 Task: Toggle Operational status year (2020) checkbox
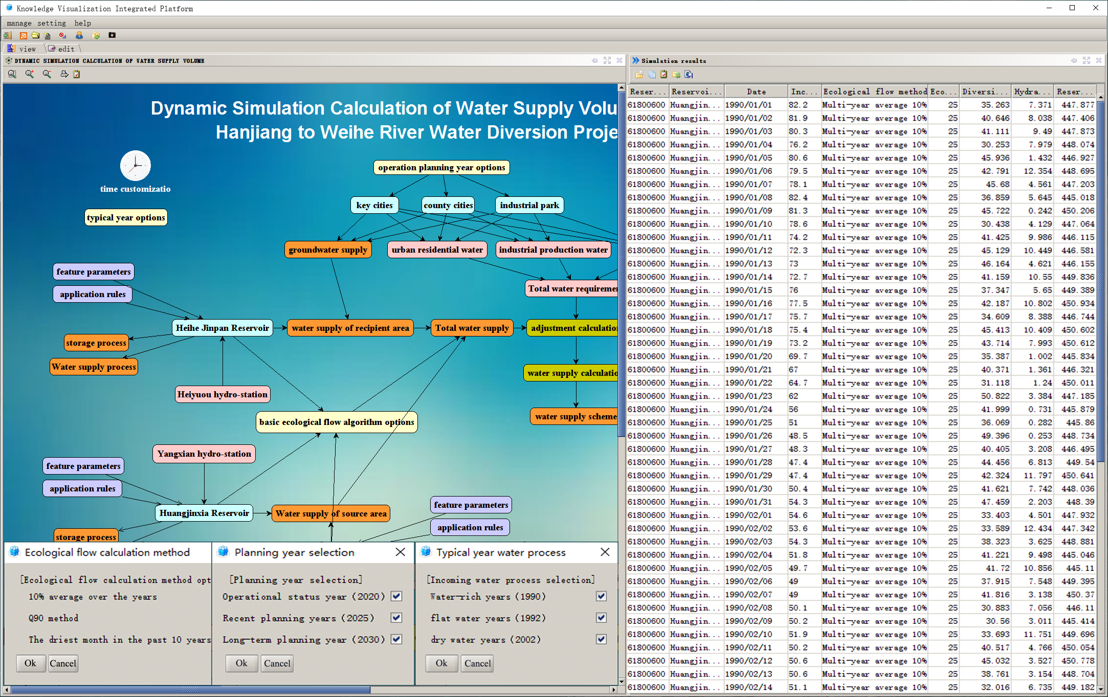click(x=396, y=596)
